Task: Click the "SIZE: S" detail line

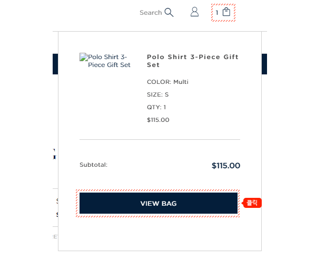Action: 157,94
